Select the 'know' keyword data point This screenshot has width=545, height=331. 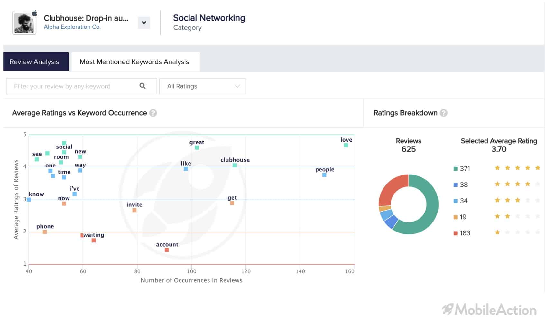point(29,200)
